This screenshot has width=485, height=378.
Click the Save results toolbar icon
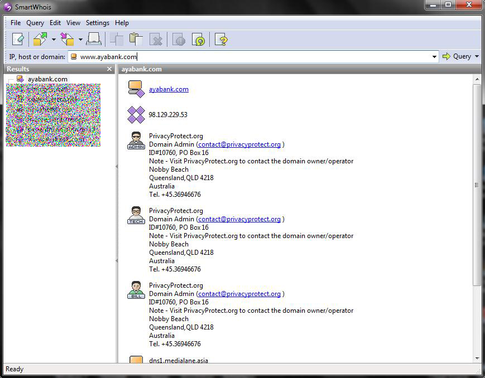point(67,40)
